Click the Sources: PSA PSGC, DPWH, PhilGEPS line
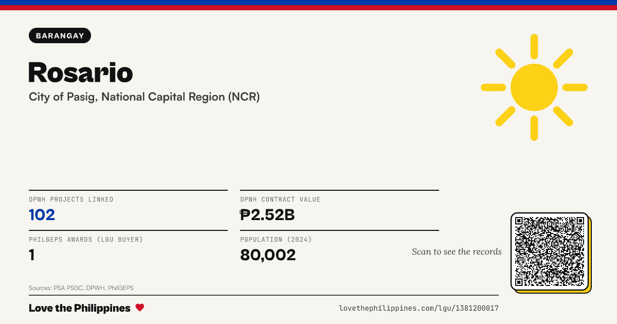Image resolution: width=617 pixels, height=324 pixels. 81,288
